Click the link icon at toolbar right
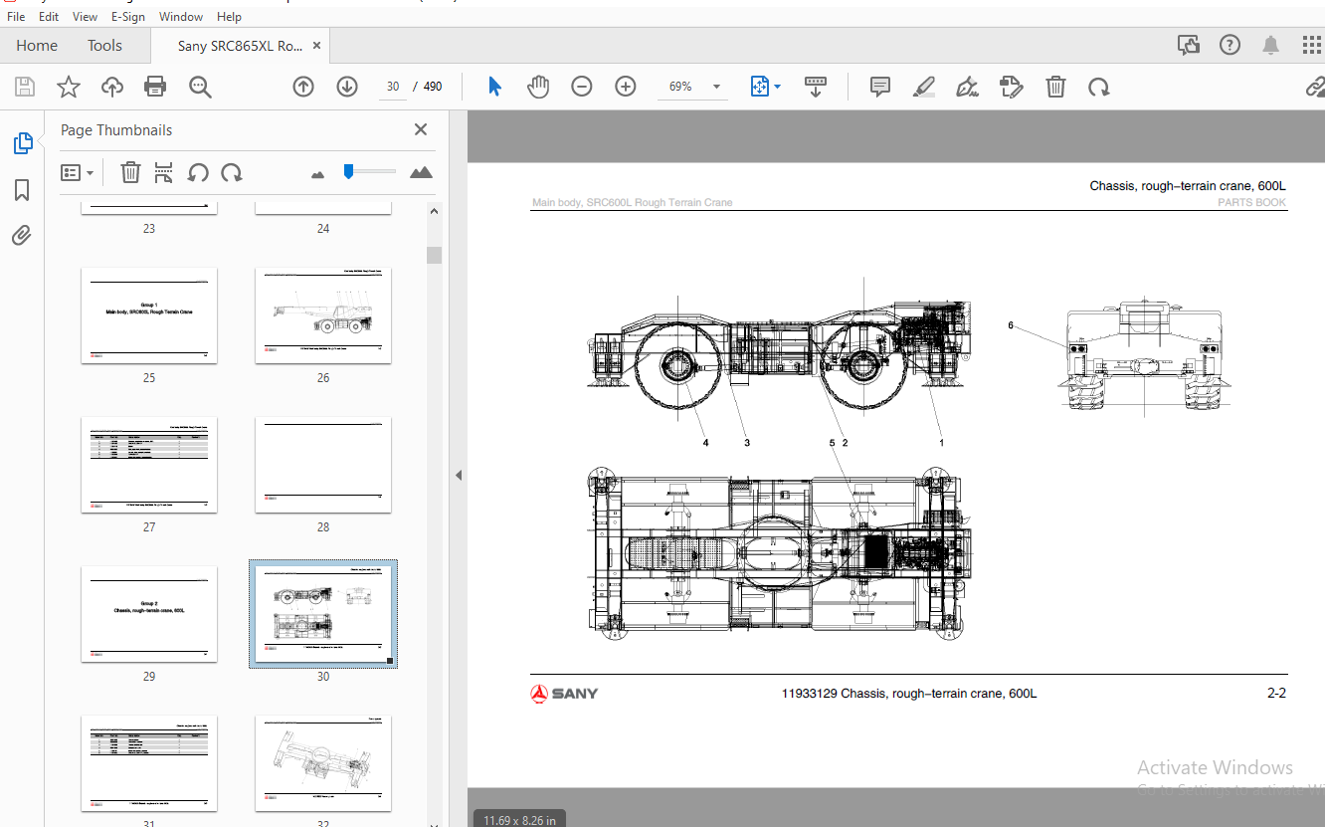 [1315, 87]
